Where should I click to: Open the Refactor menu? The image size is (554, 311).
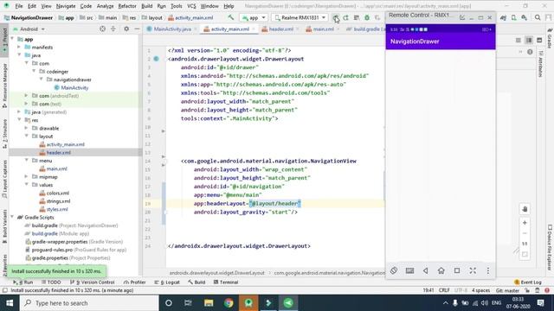point(127,6)
